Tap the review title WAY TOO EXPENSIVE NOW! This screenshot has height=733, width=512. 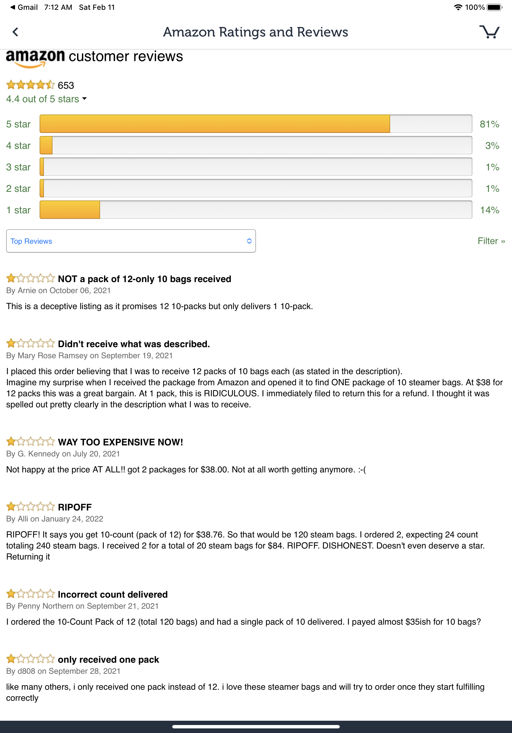(120, 442)
